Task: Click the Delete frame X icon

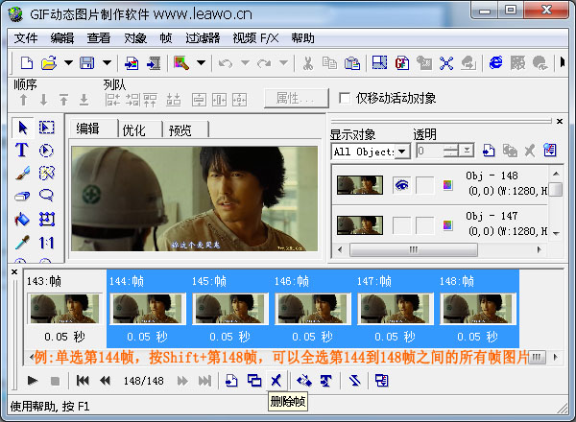Action: 276,381
